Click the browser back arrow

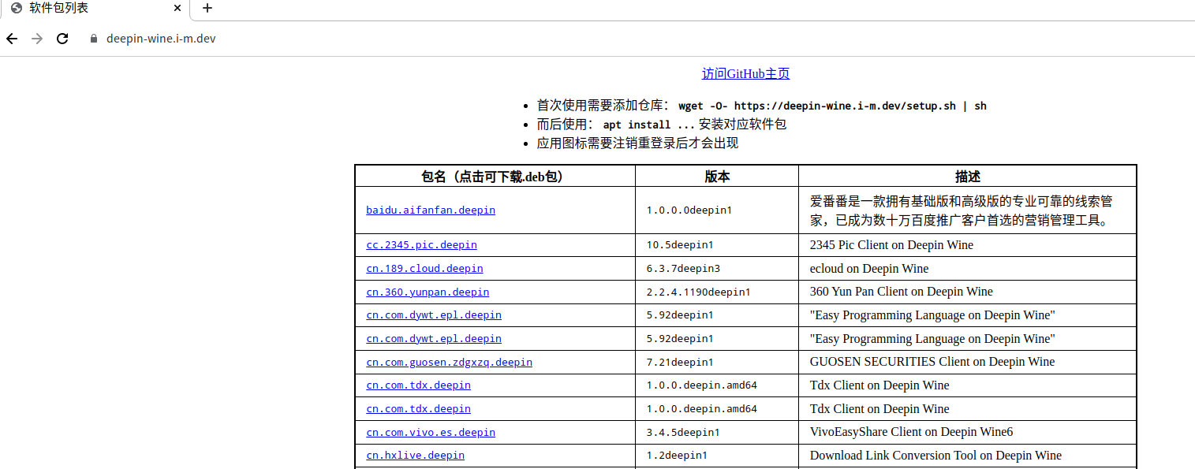point(12,39)
